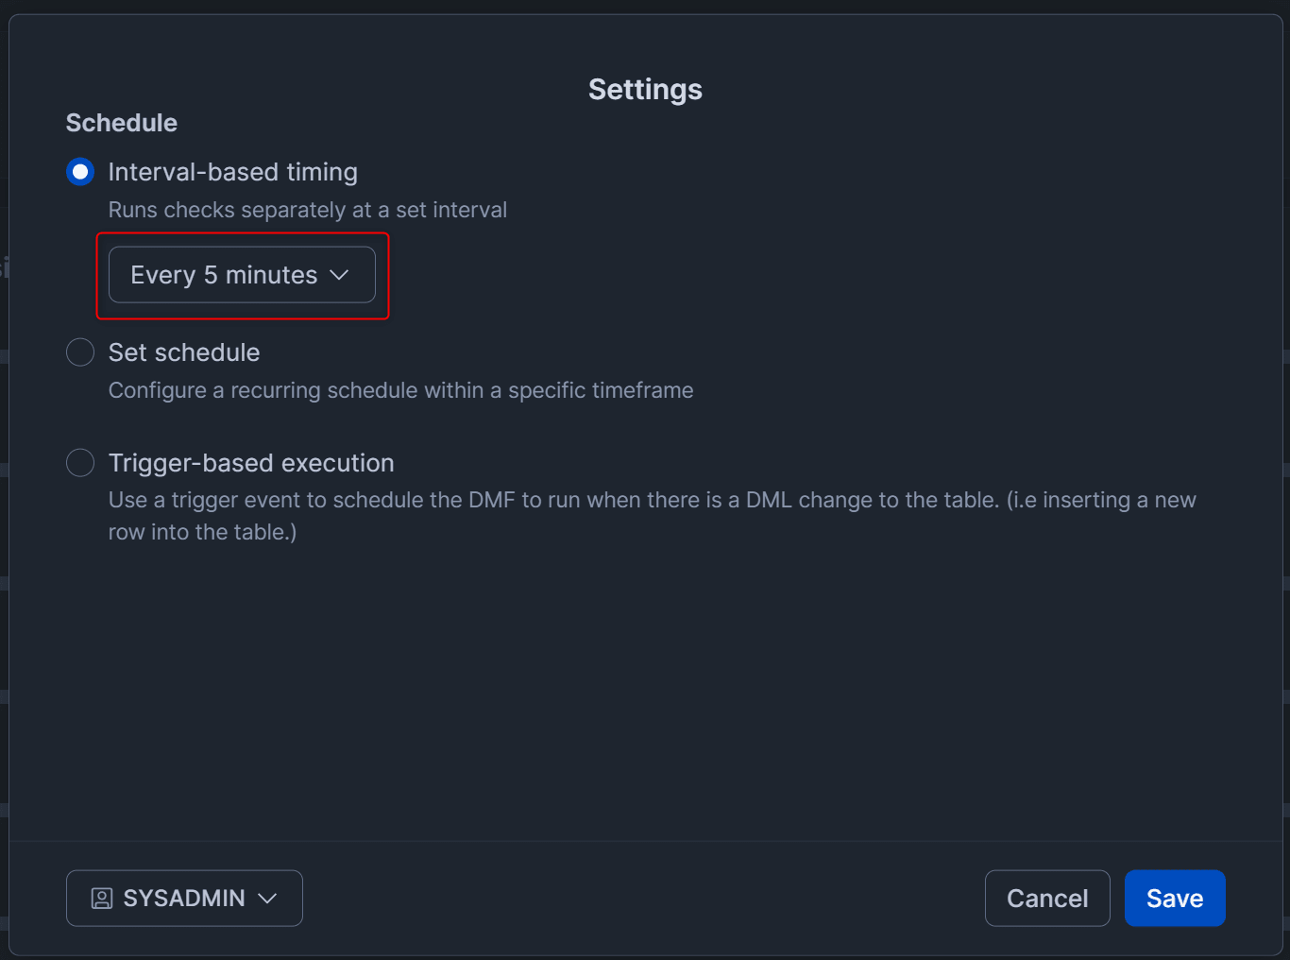Click the DMF trigger event description paragraph
The width and height of the screenshot is (1290, 960).
pos(652,515)
